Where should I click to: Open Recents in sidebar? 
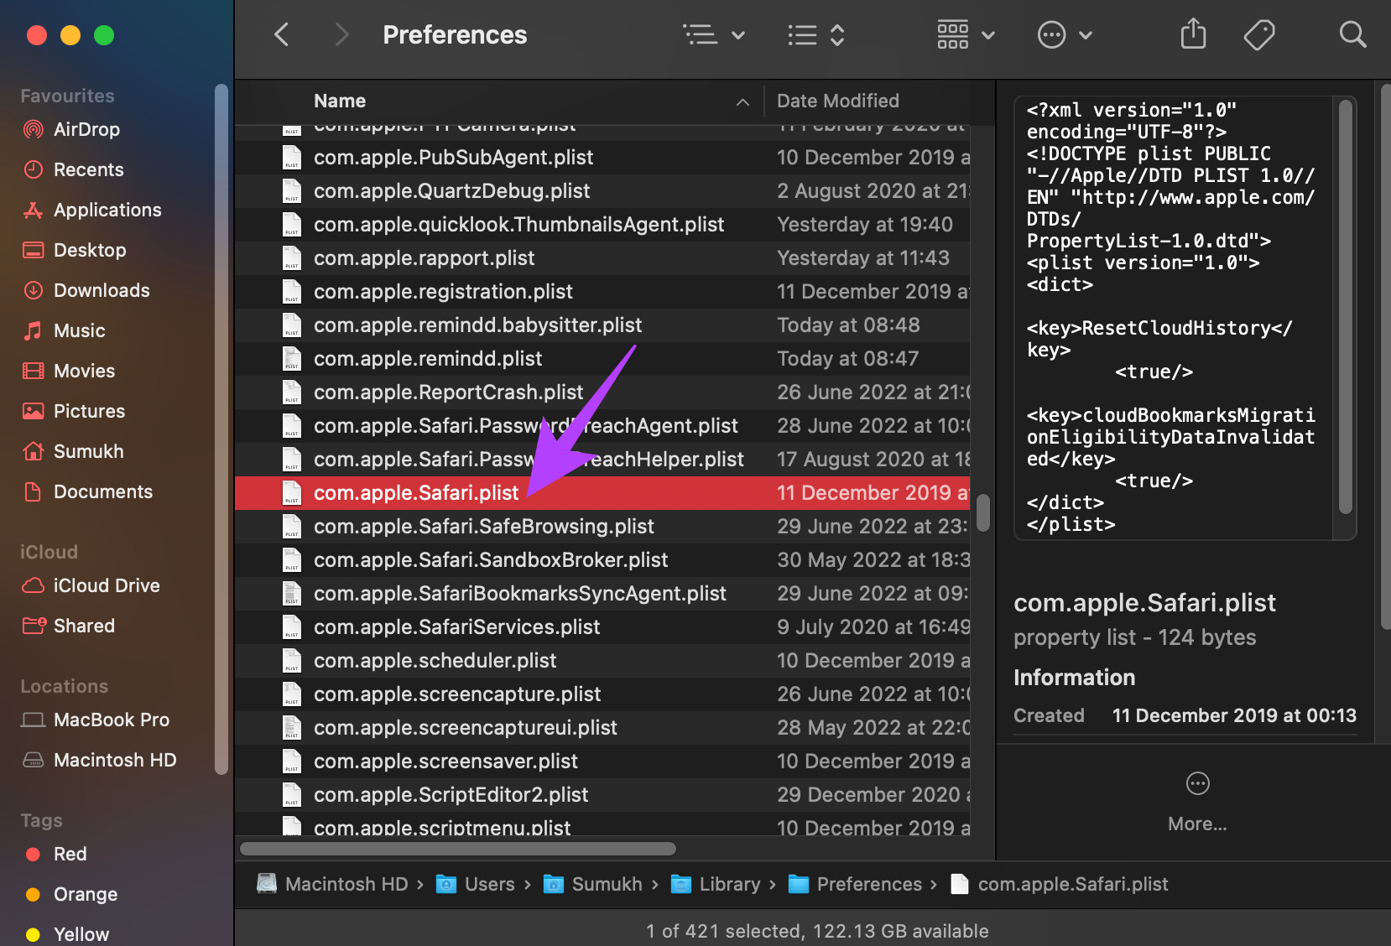[88, 169]
